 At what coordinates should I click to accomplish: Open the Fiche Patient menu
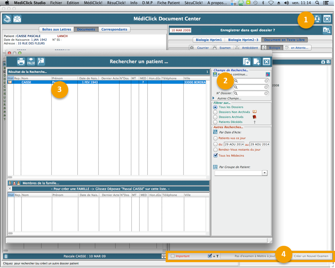[168, 3]
